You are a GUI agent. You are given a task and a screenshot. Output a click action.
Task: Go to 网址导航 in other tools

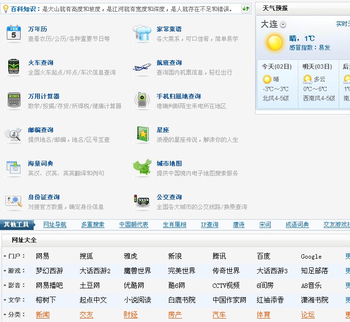(55, 225)
